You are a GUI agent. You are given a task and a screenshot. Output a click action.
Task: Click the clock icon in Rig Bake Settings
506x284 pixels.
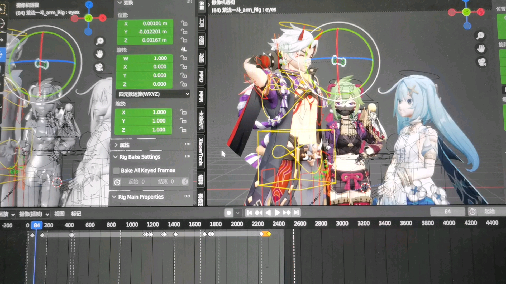point(117,182)
